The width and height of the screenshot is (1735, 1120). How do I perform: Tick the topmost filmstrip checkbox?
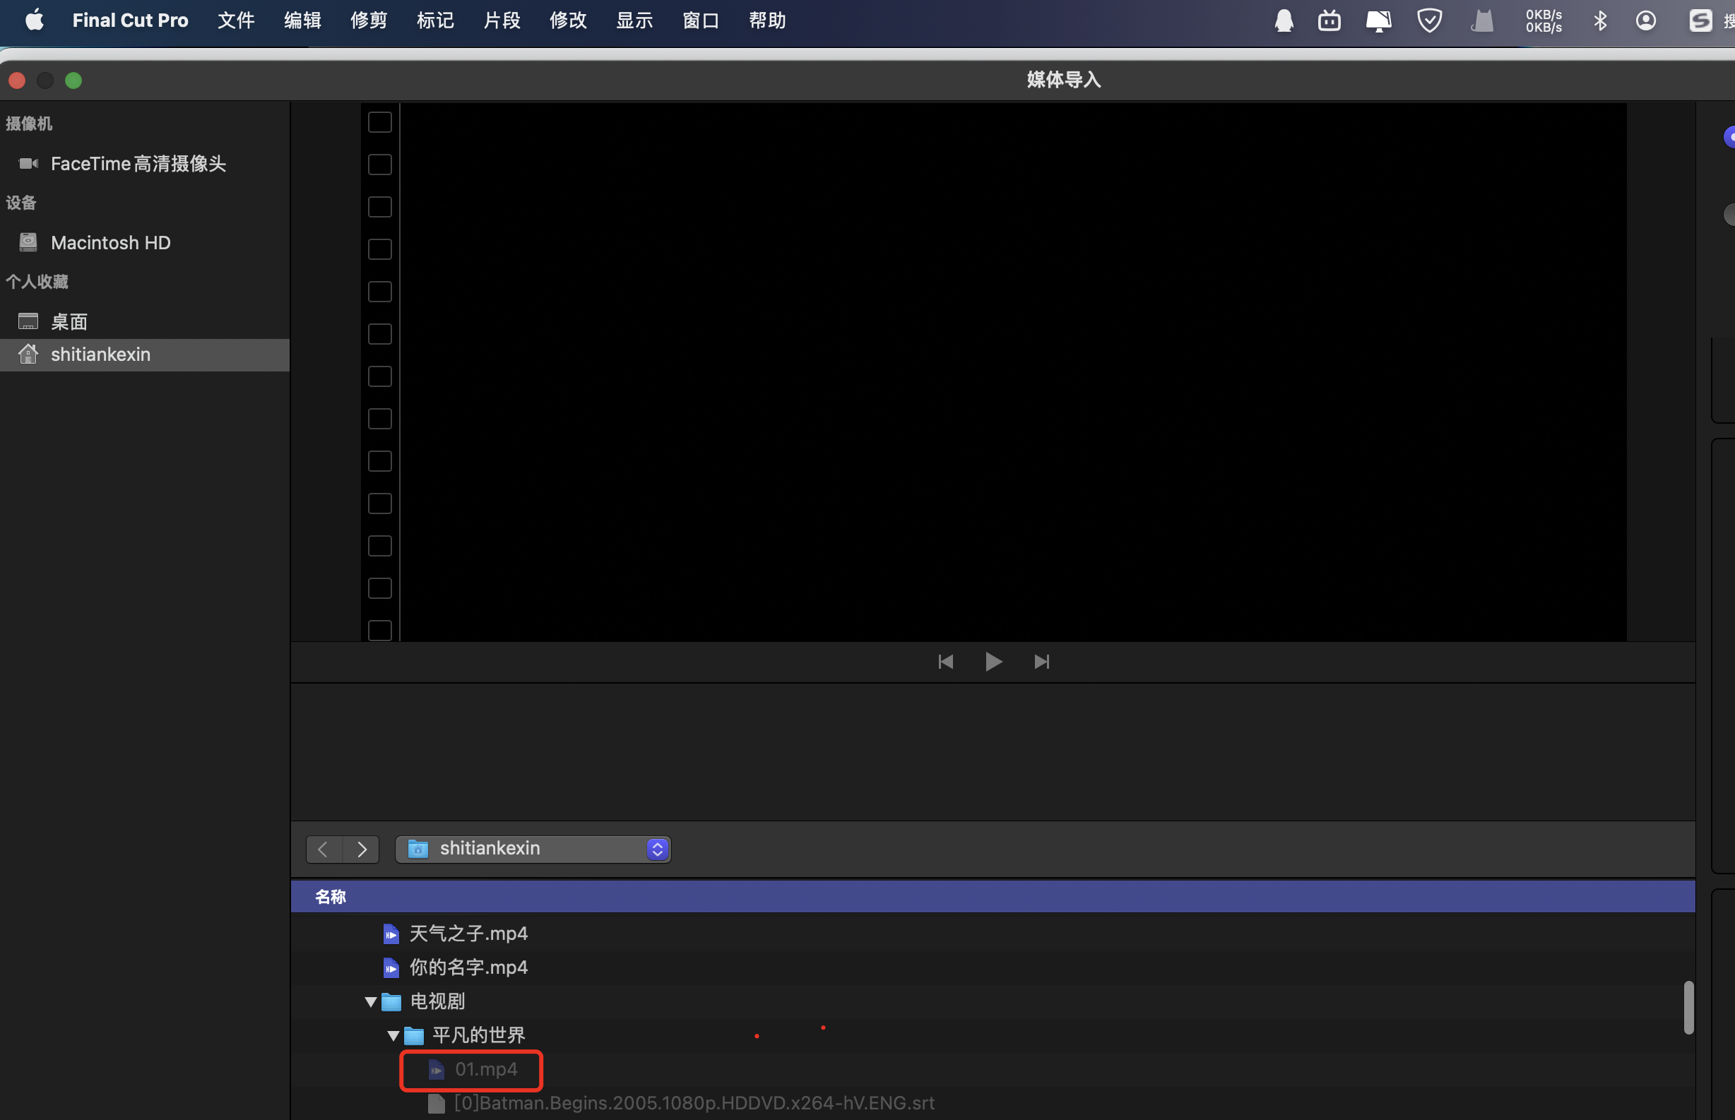click(380, 122)
